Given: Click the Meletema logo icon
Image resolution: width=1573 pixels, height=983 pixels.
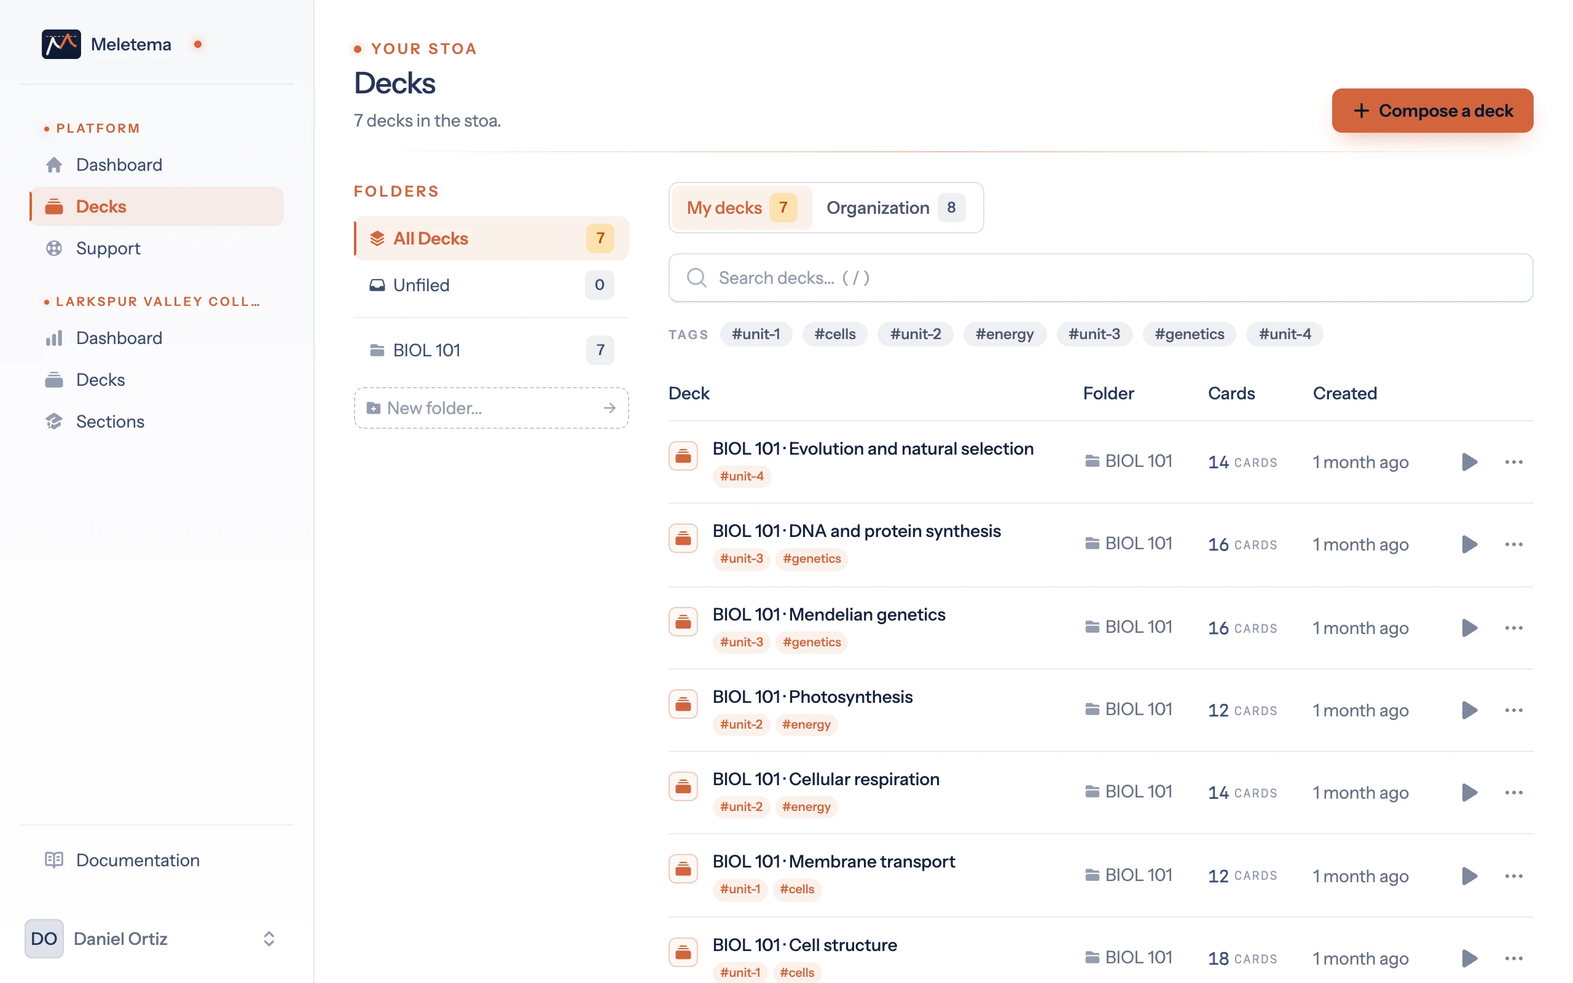Looking at the screenshot, I should [x=61, y=44].
